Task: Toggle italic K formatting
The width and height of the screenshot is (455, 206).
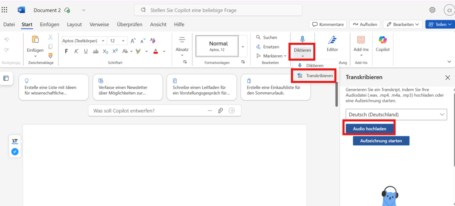Action: [76, 51]
